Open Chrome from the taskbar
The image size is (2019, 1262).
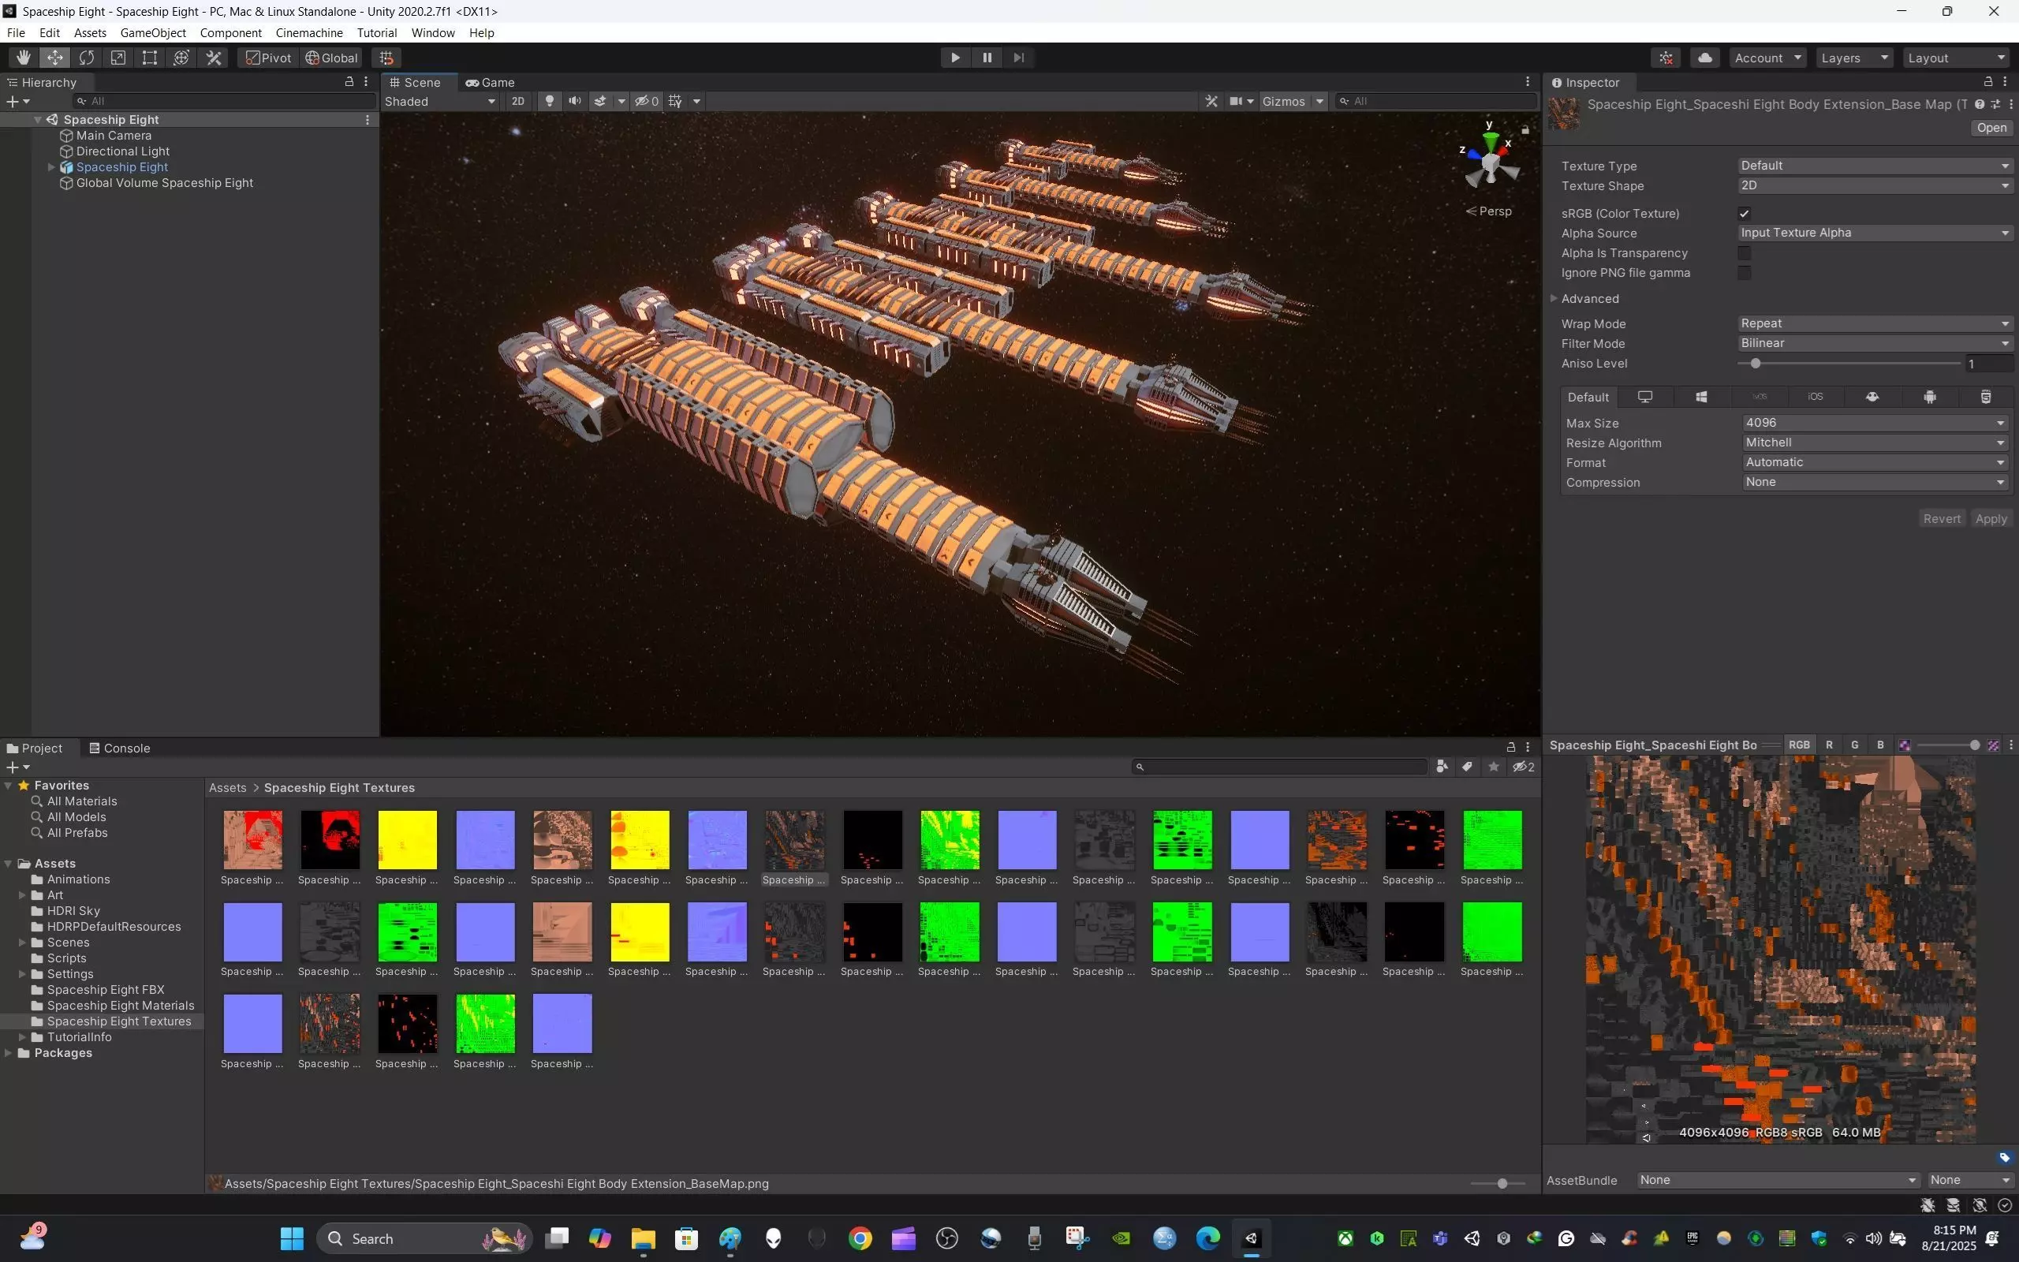860,1238
